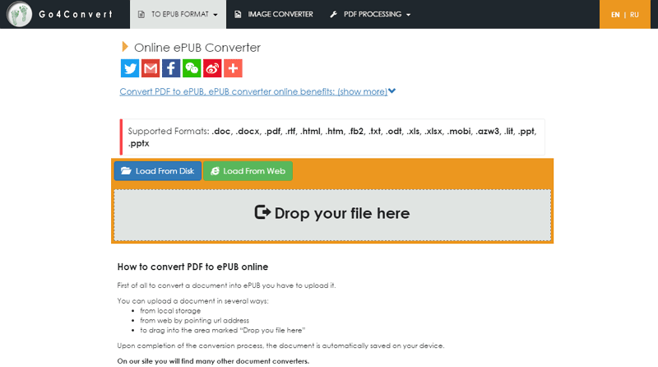
Task: Click the Supported Formats text box
Action: (x=332, y=137)
